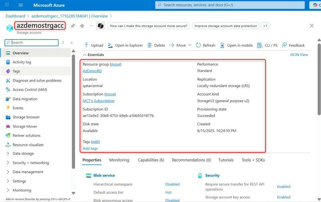Switch to Tutorials tab
Image resolution: width=321 pixels, height=202 pixels.
pos(226,160)
